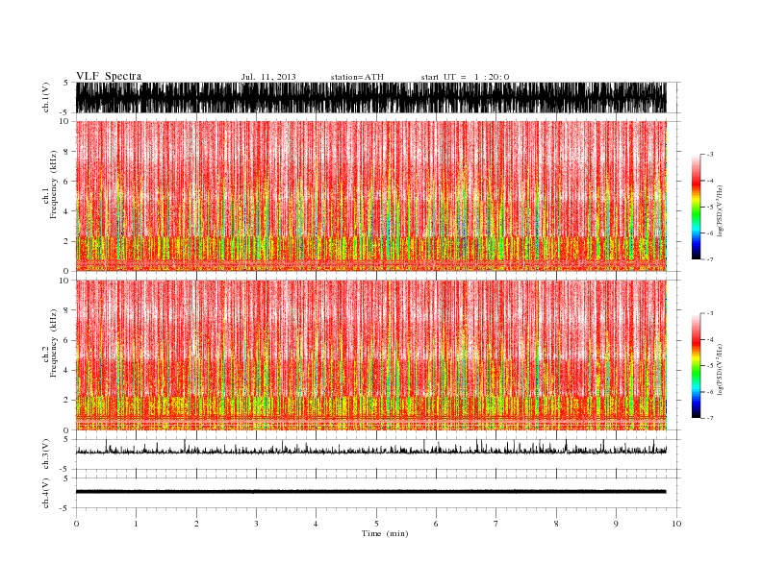Click the ch.1 spectrogram color bar

697,207
